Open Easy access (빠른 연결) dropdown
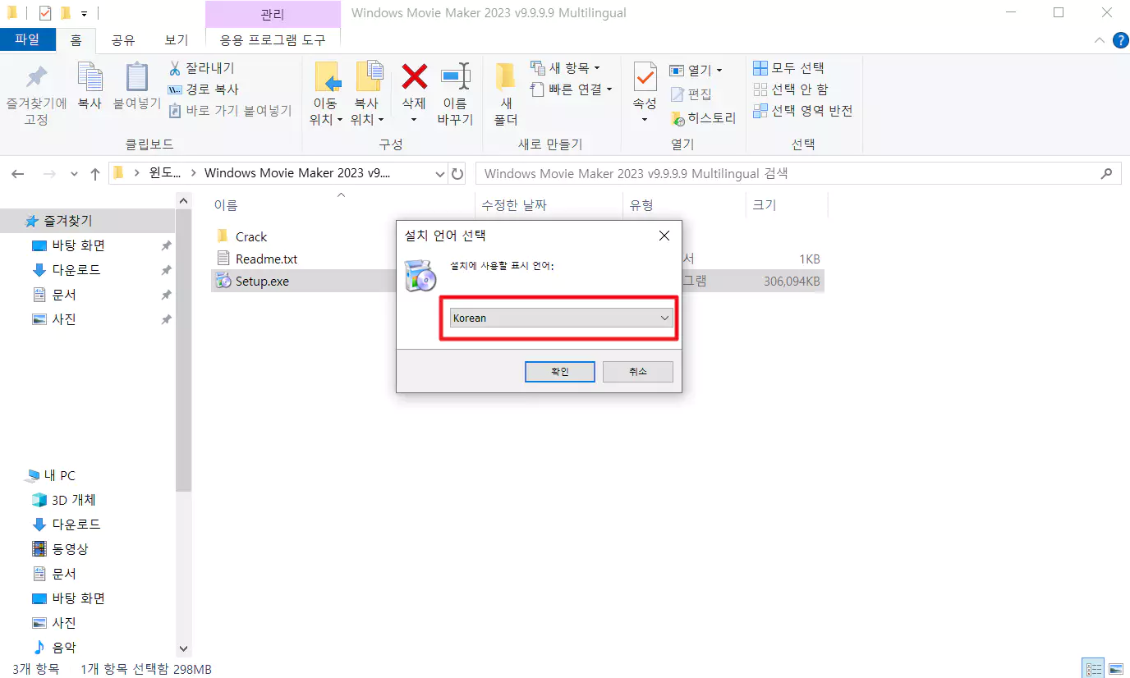Viewport: 1130px width, 678px height. tap(571, 89)
